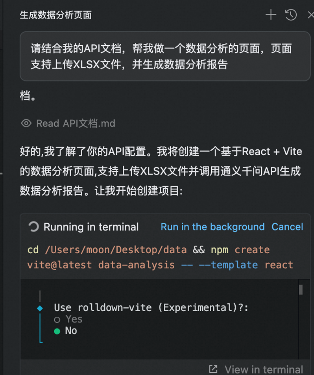Click the Running in terminal label
This screenshot has height=375, width=314.
click(x=91, y=227)
